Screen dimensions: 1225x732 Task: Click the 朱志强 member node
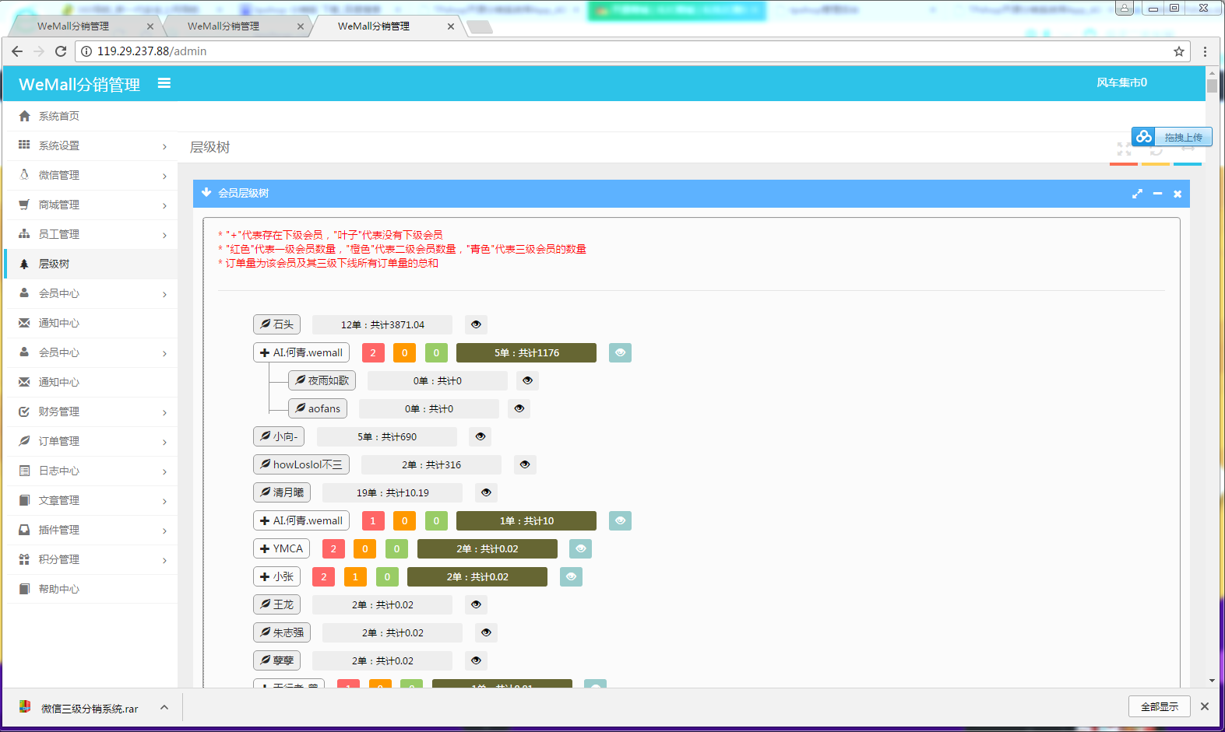tap(282, 632)
